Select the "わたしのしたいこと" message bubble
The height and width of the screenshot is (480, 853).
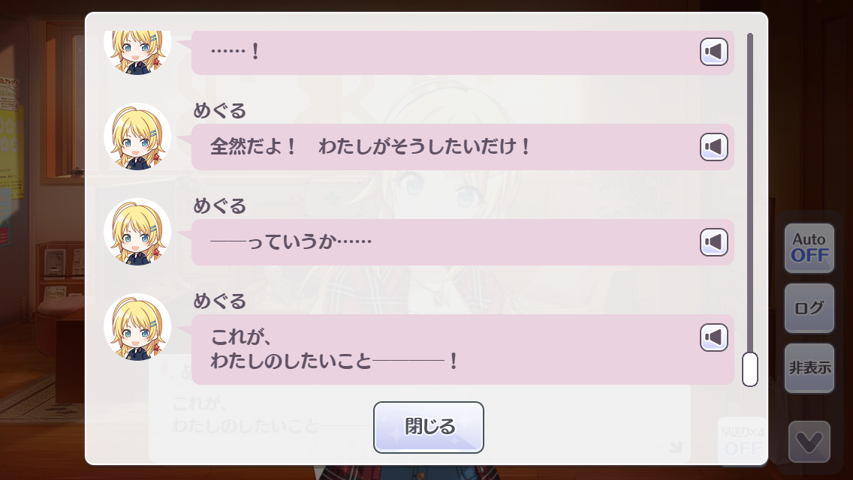tap(463, 349)
